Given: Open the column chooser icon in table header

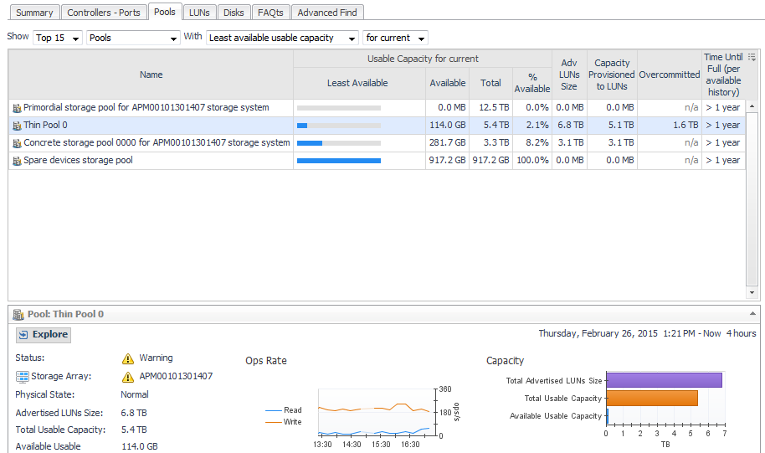Looking at the screenshot, I should 752,57.
